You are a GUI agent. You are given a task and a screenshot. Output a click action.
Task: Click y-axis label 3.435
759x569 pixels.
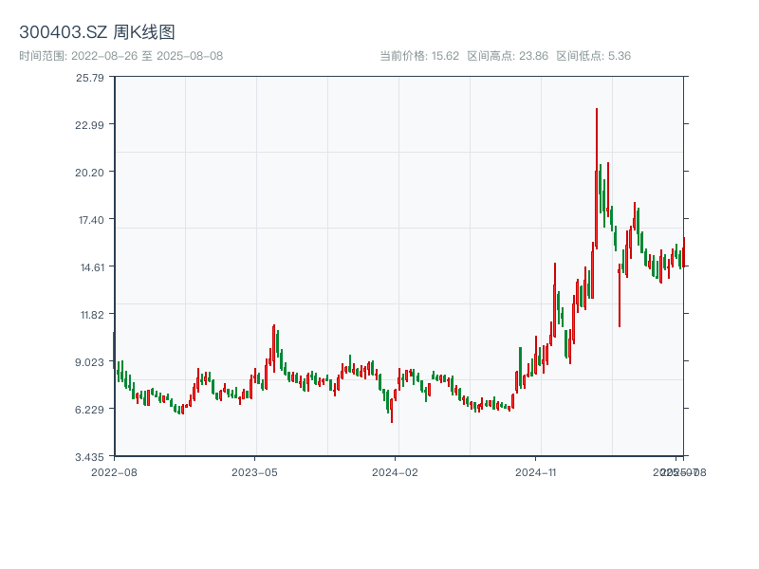click(89, 457)
